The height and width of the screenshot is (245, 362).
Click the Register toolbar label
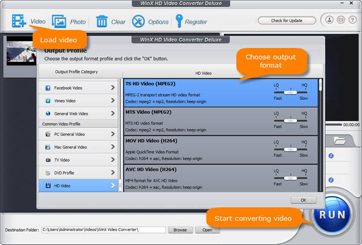coord(196,22)
